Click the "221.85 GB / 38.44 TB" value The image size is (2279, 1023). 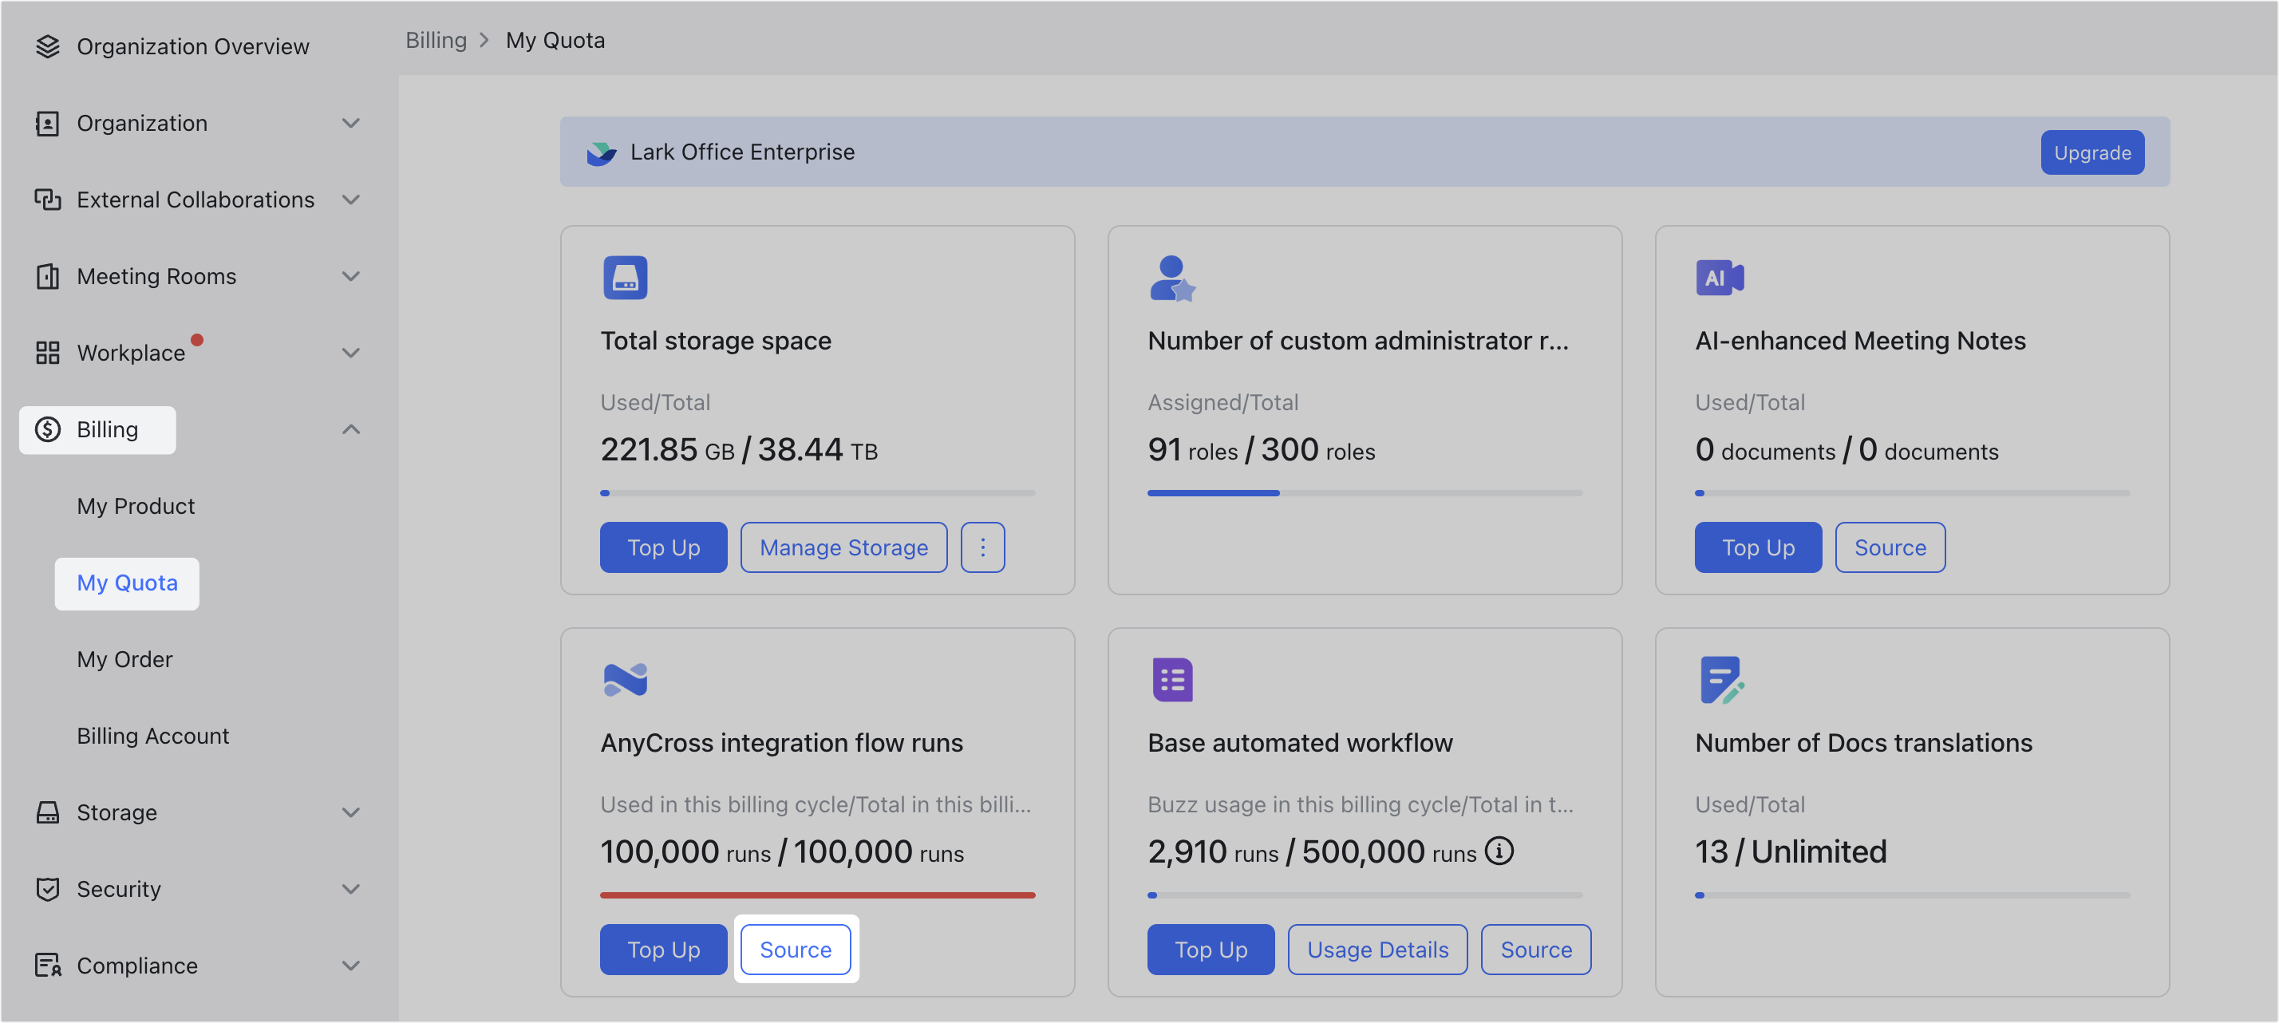[x=739, y=449]
